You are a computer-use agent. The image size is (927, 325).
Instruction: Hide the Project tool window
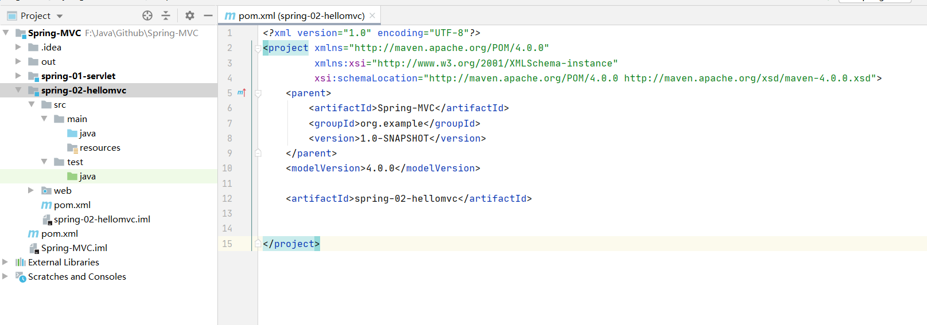pyautogui.click(x=208, y=16)
